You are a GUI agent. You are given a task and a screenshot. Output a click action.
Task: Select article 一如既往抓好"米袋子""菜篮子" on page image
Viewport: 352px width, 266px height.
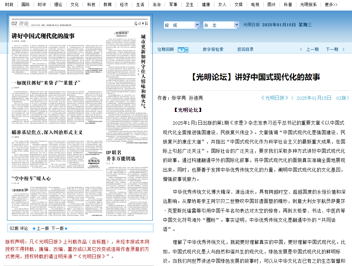(46, 83)
